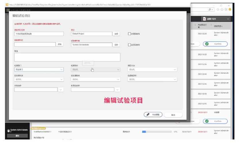The height and width of the screenshot is (143, 239).
Task: Click the green checkmark icon on the upper Confirm button
Action: click(207, 44)
